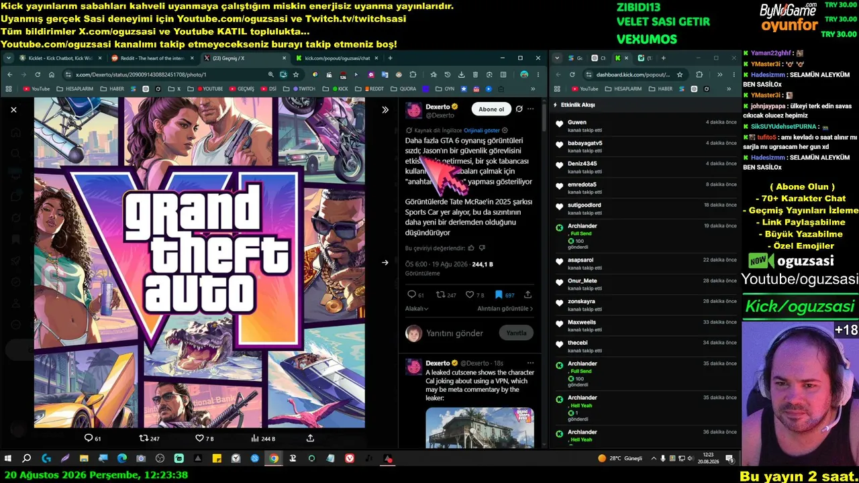Open Windows taskbar search
859x483 pixels.
[27, 458]
